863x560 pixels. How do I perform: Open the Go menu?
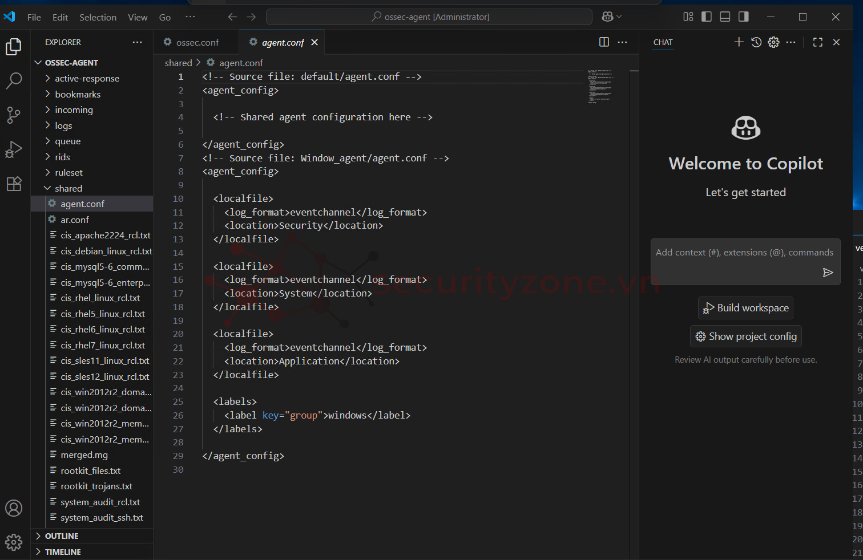click(165, 17)
